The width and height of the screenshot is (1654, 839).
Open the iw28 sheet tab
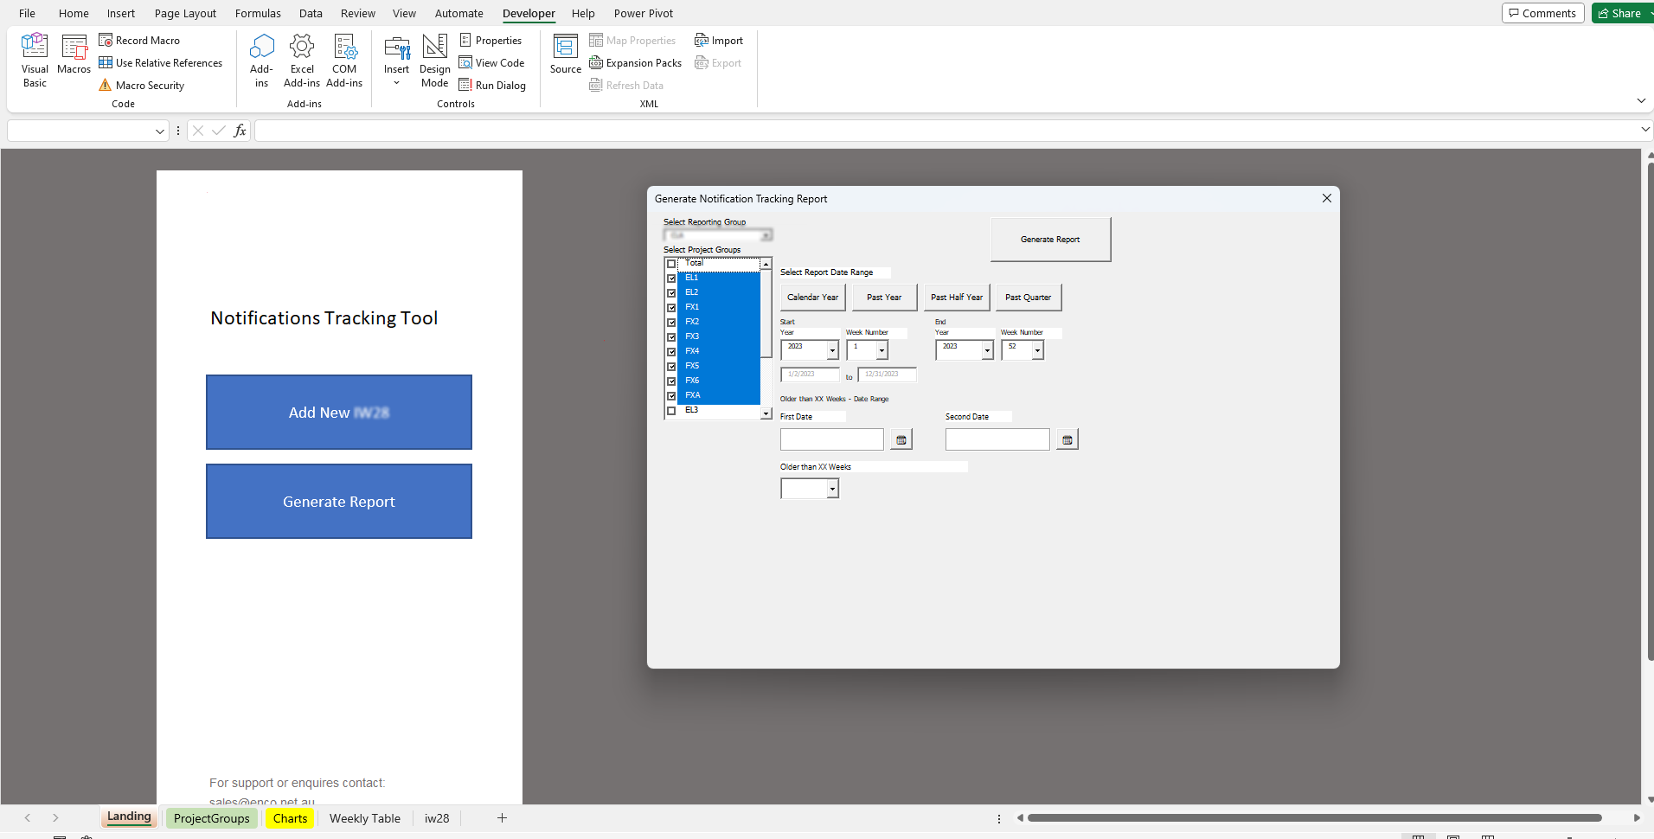[437, 818]
